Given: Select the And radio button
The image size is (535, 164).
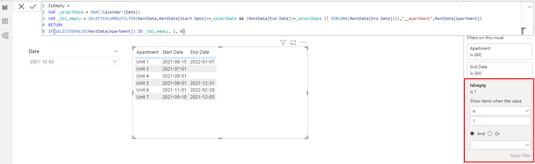Looking at the screenshot, I should (x=472, y=134).
